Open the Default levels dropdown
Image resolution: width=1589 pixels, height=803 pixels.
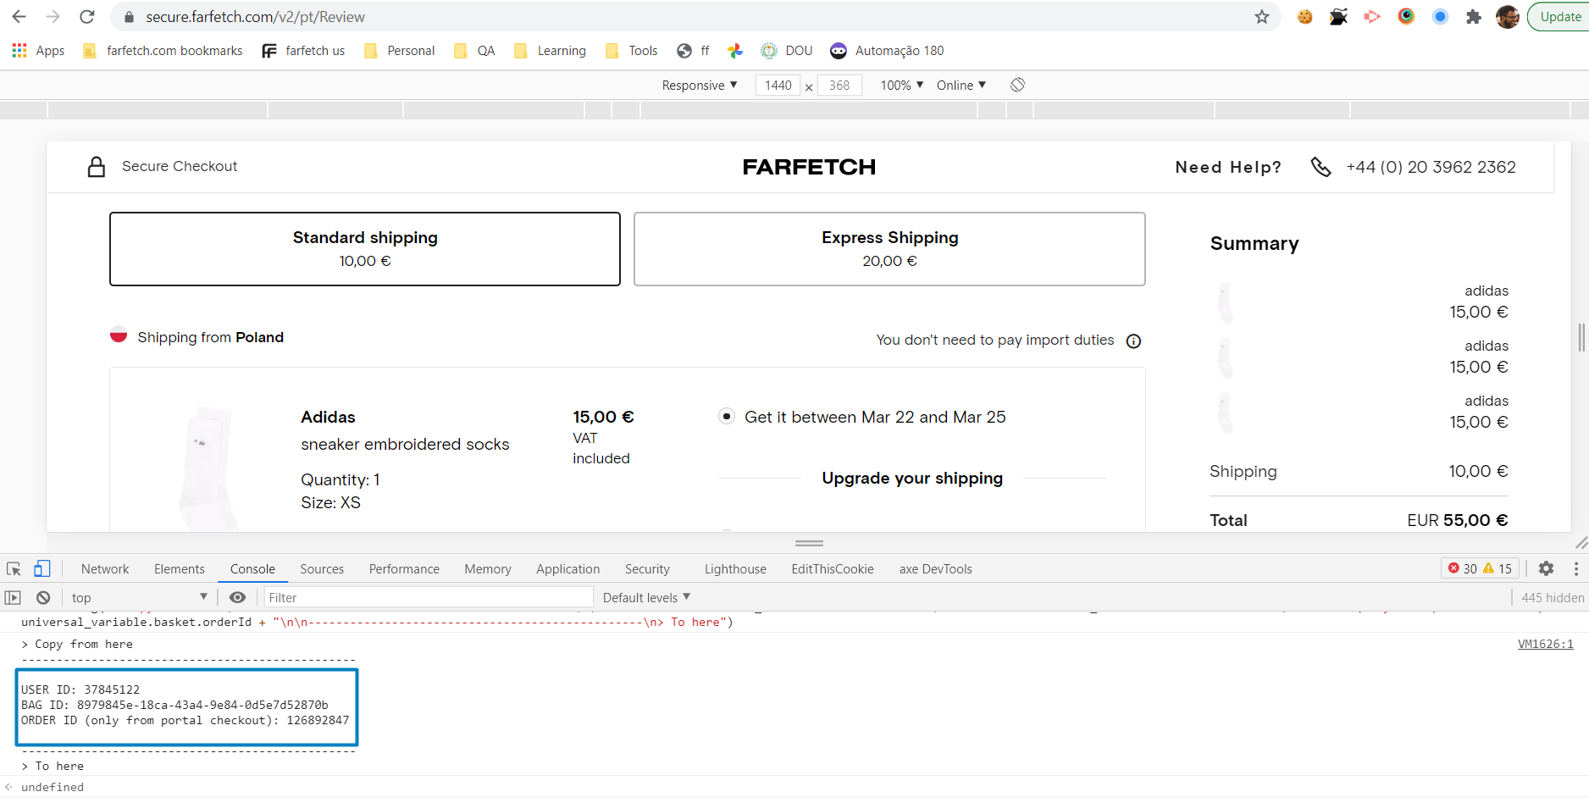[x=646, y=597]
